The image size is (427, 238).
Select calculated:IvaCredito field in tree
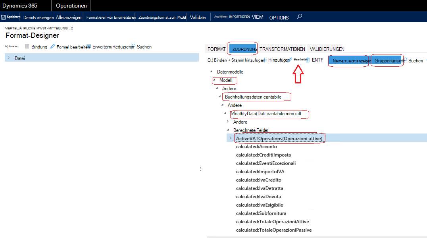click(x=259, y=180)
